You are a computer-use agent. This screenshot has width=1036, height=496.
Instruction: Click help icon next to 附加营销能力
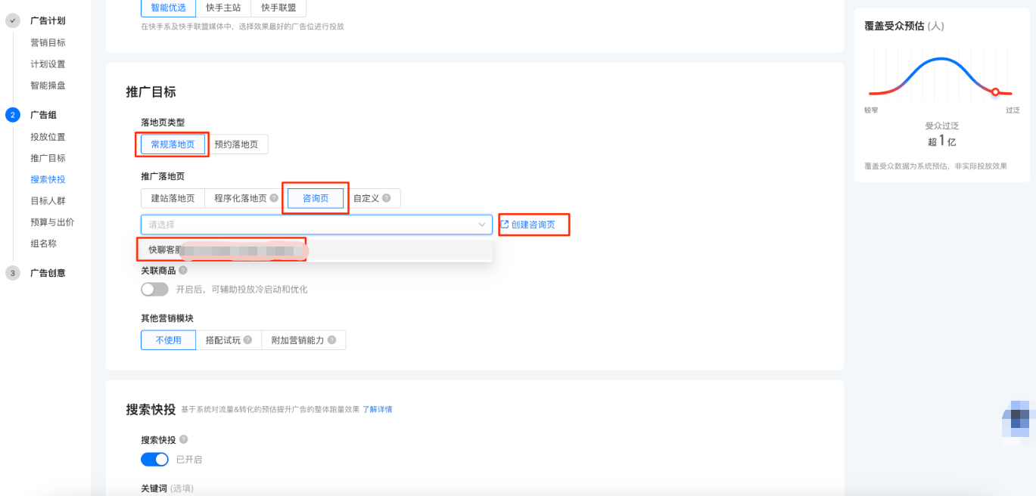click(331, 340)
